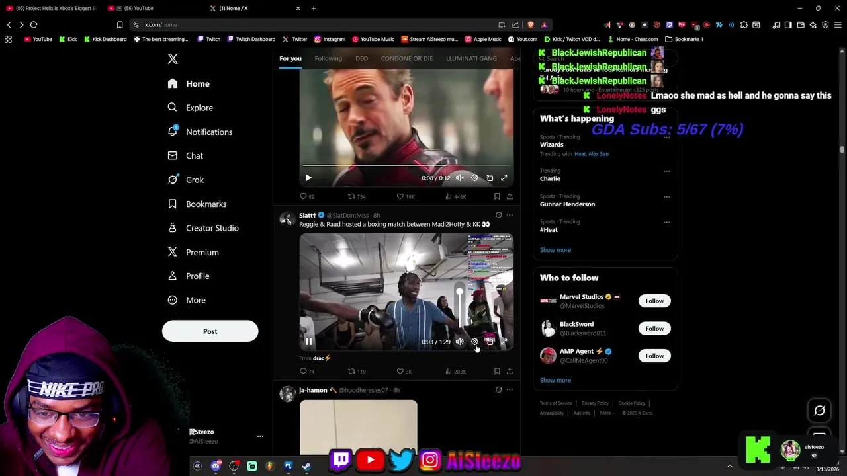Open more options for Charlie trend
The height and width of the screenshot is (476, 847).
[666, 171]
